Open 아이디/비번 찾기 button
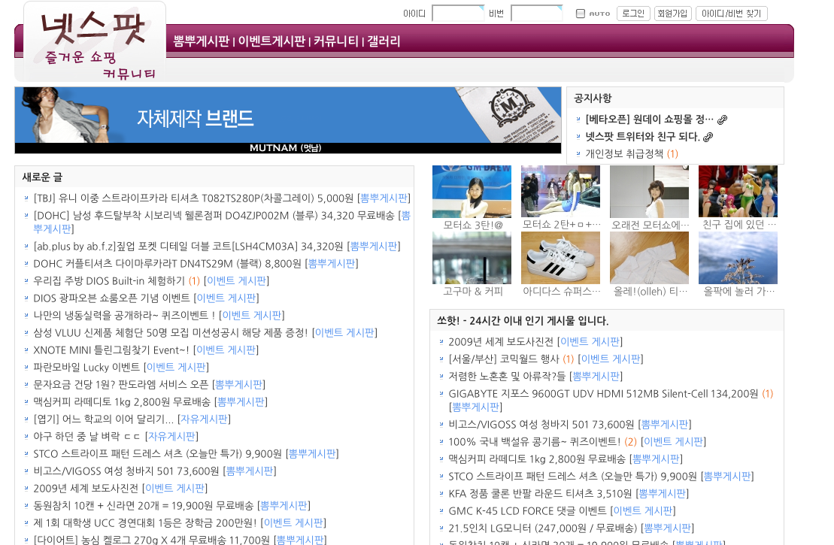 point(731,14)
